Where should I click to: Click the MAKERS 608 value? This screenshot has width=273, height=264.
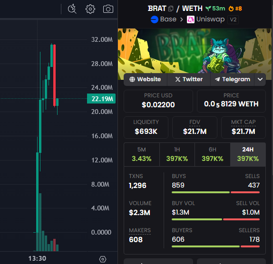click(136, 240)
